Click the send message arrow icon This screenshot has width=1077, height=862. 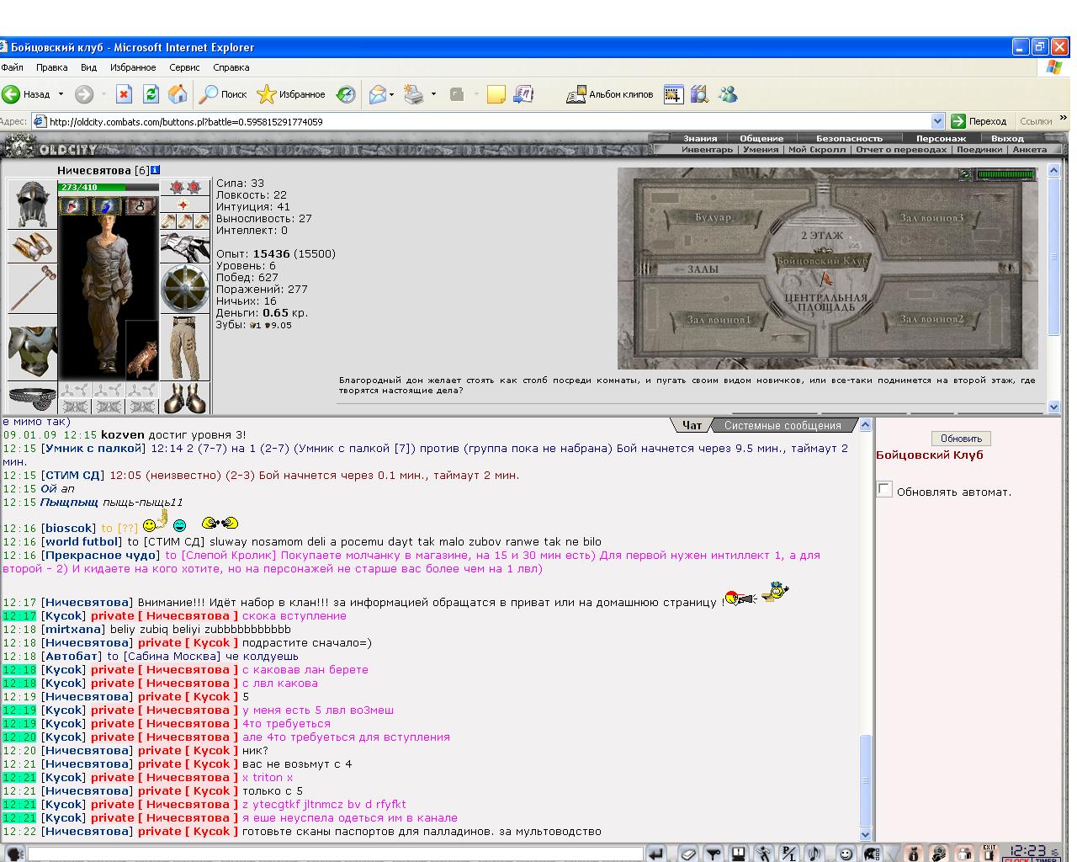[656, 854]
